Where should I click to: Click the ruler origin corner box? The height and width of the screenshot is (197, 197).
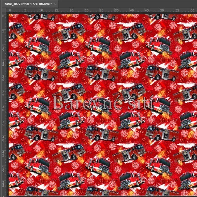(x=4, y=10)
